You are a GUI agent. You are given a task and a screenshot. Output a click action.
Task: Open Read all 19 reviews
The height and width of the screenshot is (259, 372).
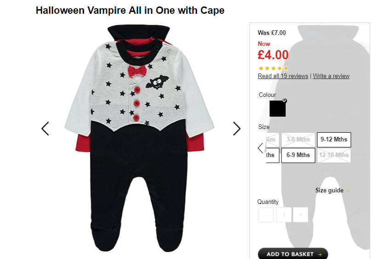(283, 76)
